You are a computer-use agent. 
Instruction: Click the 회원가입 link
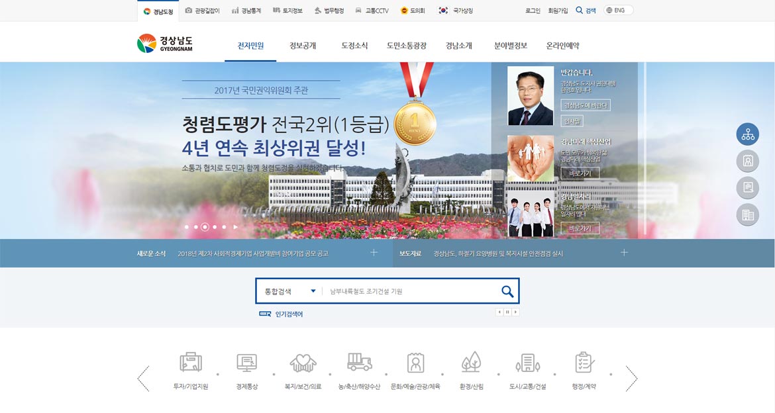(558, 11)
